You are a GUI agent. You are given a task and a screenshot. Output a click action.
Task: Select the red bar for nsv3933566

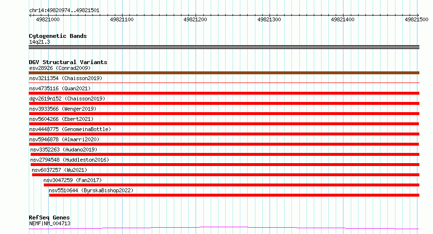pos(224,114)
